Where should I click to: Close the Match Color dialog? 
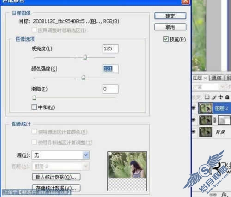point(186,1)
